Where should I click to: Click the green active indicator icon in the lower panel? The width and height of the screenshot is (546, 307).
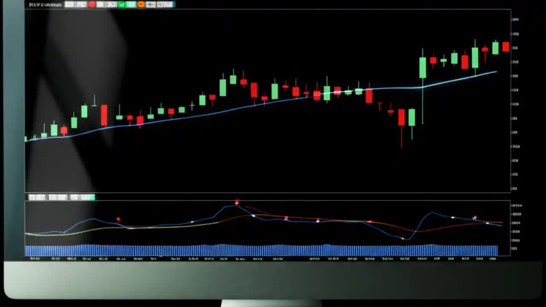pos(92,197)
